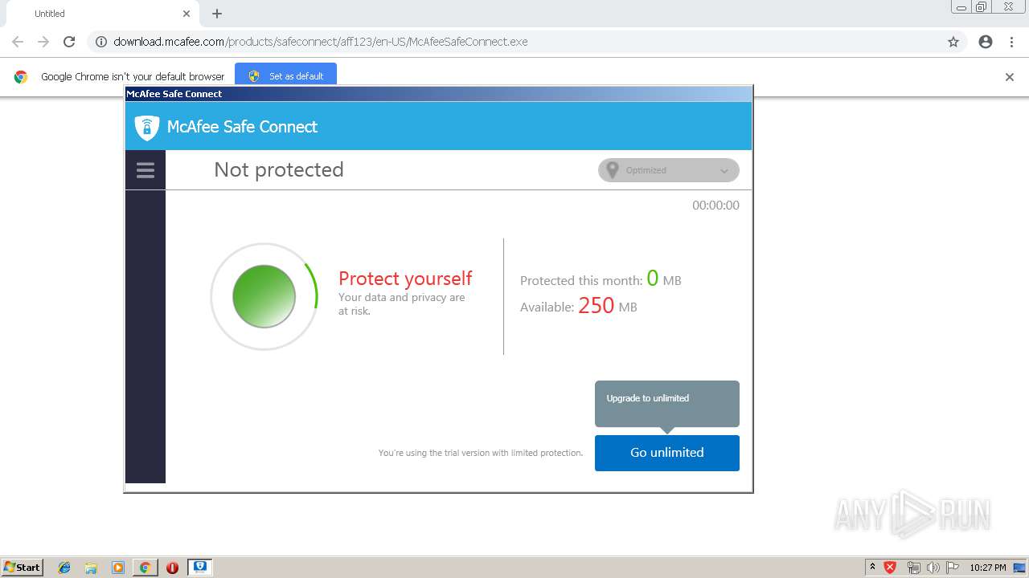Click the Protect yourself heading

(x=405, y=279)
